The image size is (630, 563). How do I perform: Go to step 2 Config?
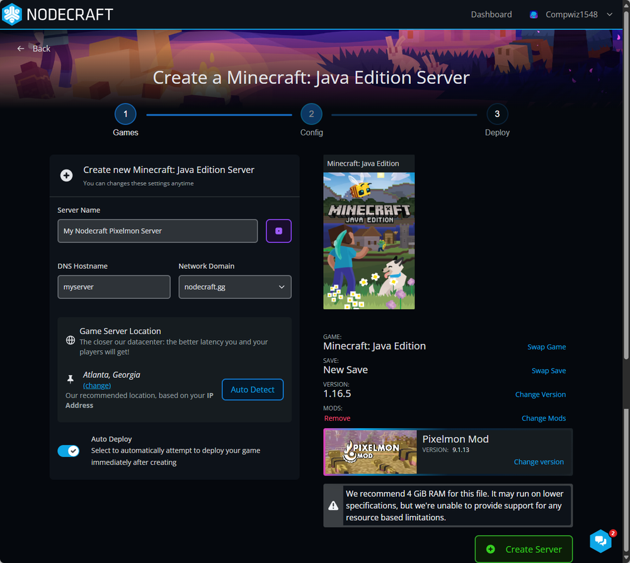[311, 114]
